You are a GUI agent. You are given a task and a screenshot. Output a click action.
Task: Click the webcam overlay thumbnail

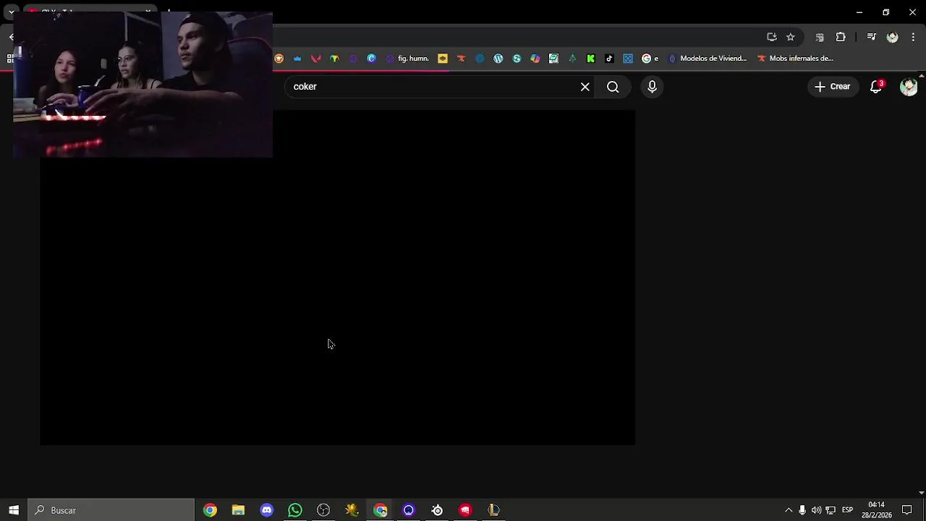[143, 85]
